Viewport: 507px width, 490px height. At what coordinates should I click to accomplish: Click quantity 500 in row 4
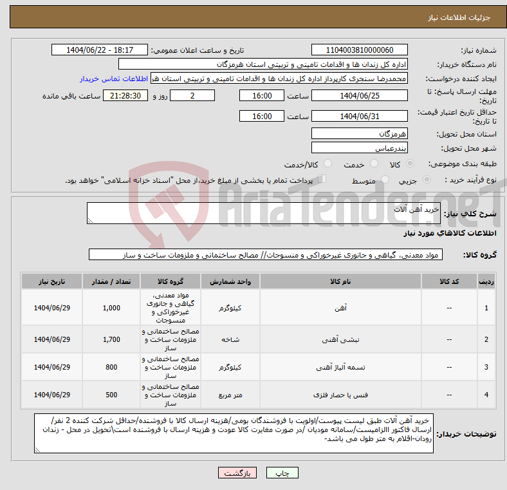click(x=111, y=395)
